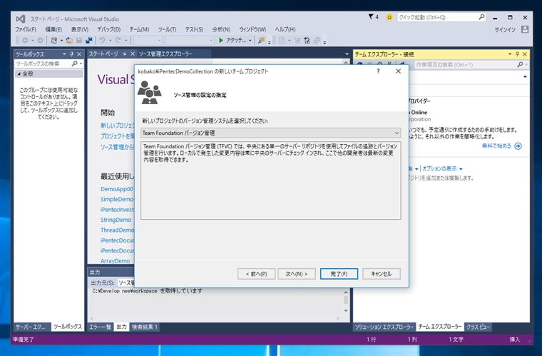Screen dimensions: 542x356
Task: Click the pin icon on スタートページ tab
Action: click(124, 54)
